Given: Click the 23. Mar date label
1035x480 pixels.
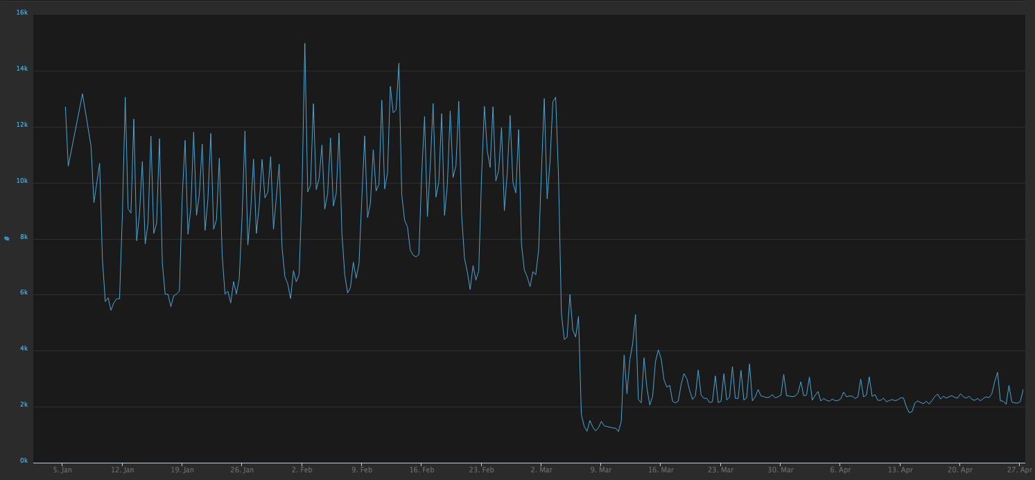Looking at the screenshot, I should [x=722, y=470].
